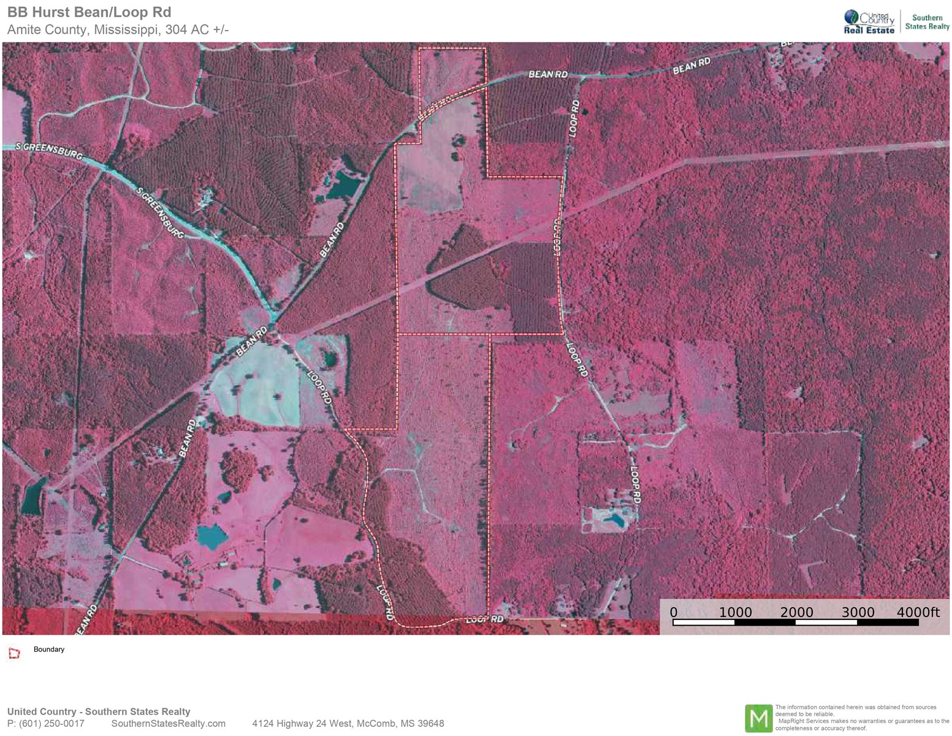
Task: Click the 1000 mark on scale bar
Action: click(735, 612)
